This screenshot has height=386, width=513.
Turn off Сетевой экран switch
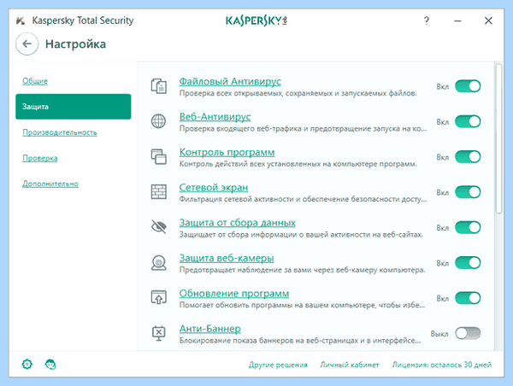click(x=468, y=192)
